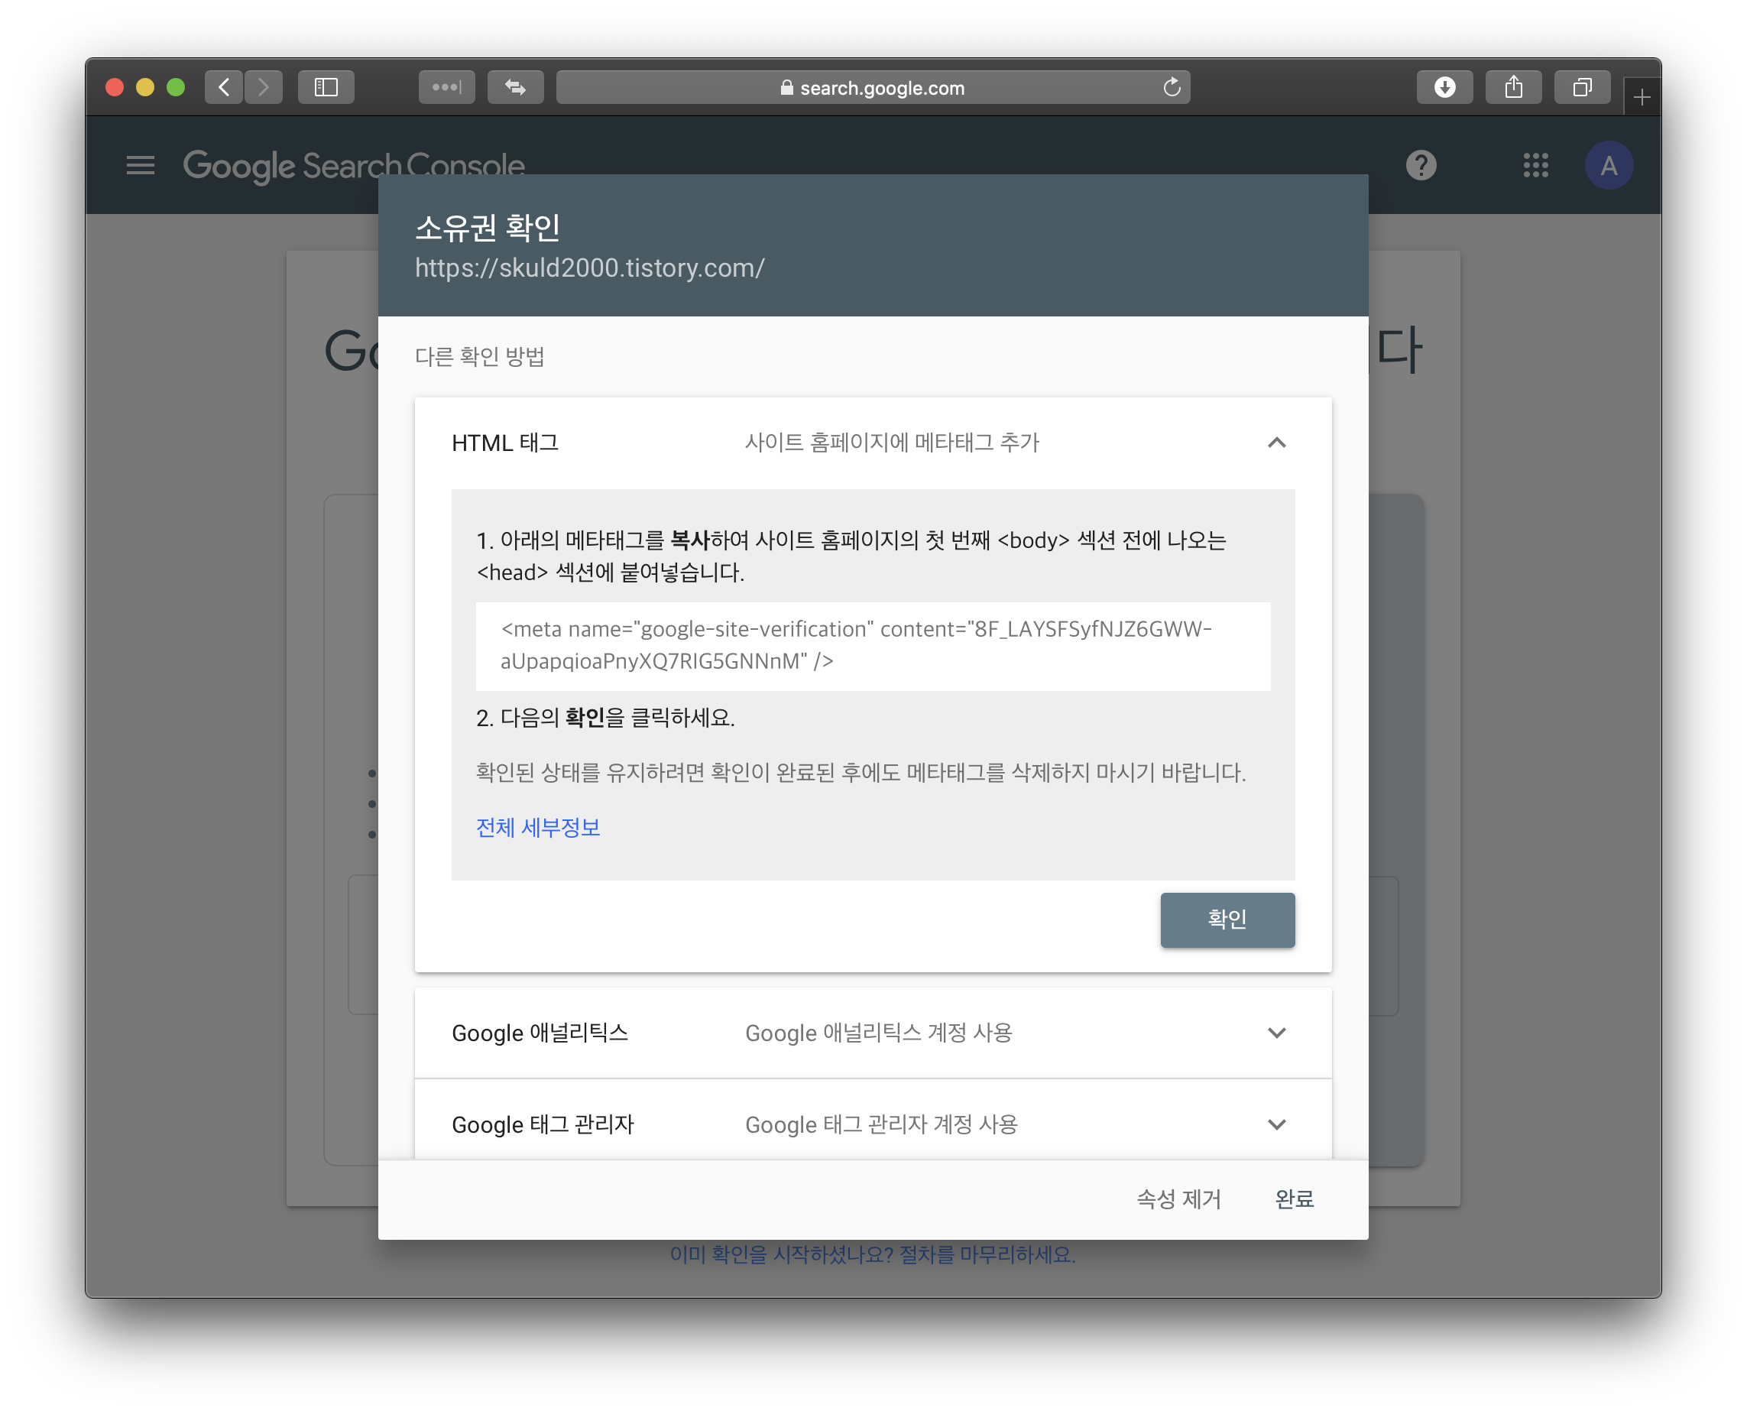Expand the Google 애널리틱스 section
This screenshot has width=1747, height=1411.
pyautogui.click(x=1276, y=1033)
